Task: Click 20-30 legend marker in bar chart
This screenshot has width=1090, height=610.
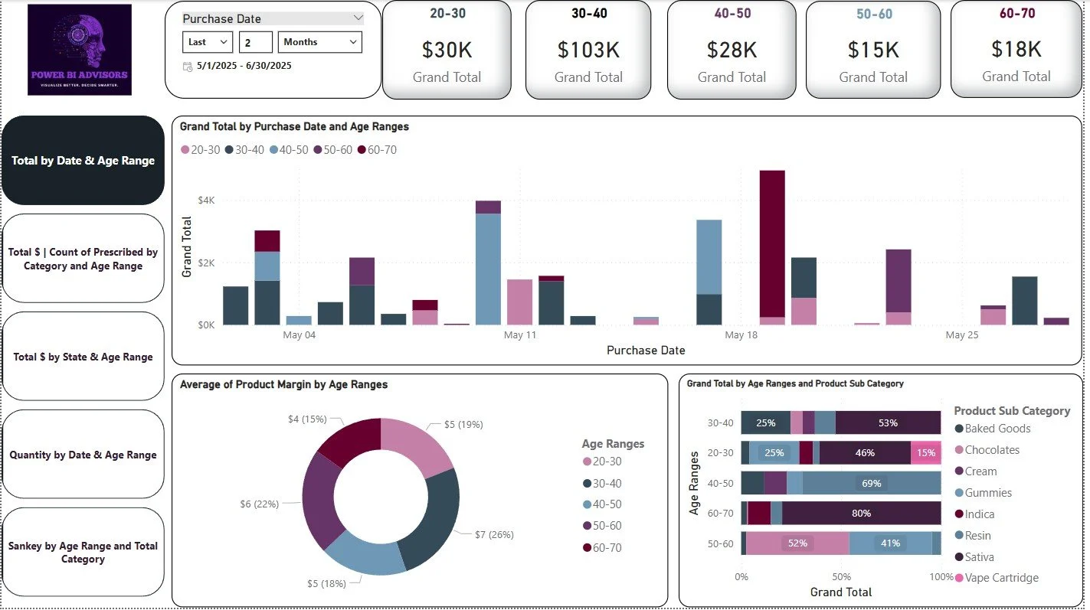Action: [185, 150]
